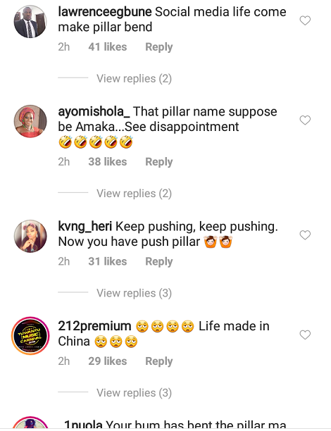Viewport: 331px width, 431px height.
Task: Reply to kvng_heri's comment
Action: coord(159,262)
